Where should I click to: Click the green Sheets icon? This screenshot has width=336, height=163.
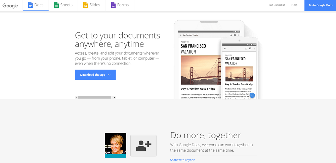coord(56,5)
